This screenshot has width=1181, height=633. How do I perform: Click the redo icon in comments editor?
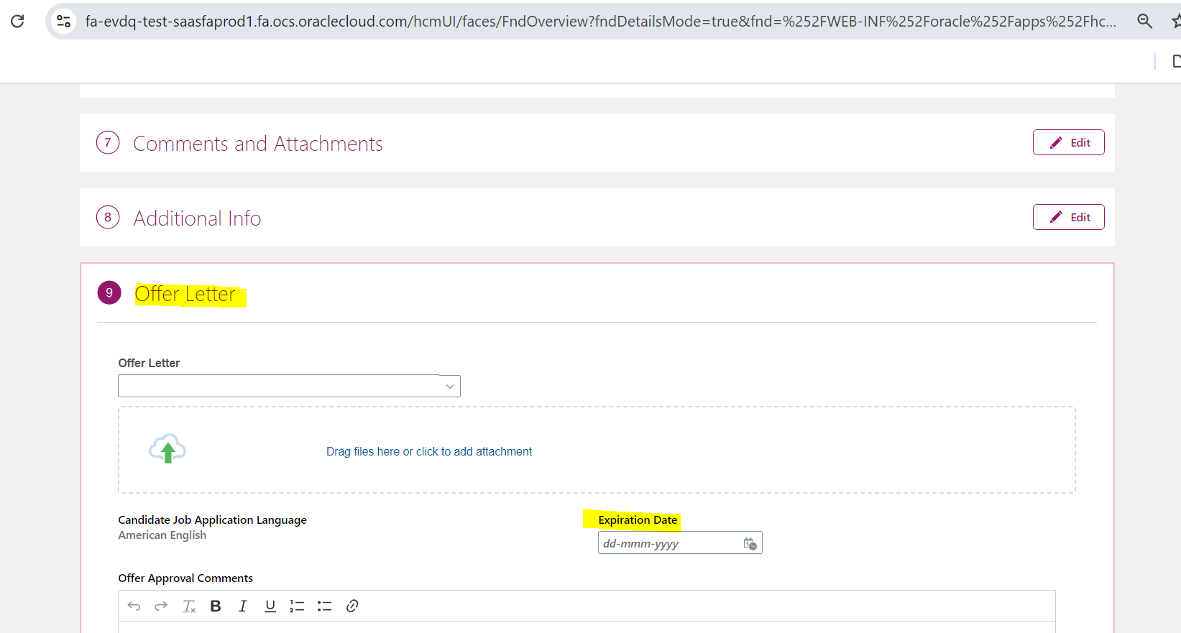(161, 606)
